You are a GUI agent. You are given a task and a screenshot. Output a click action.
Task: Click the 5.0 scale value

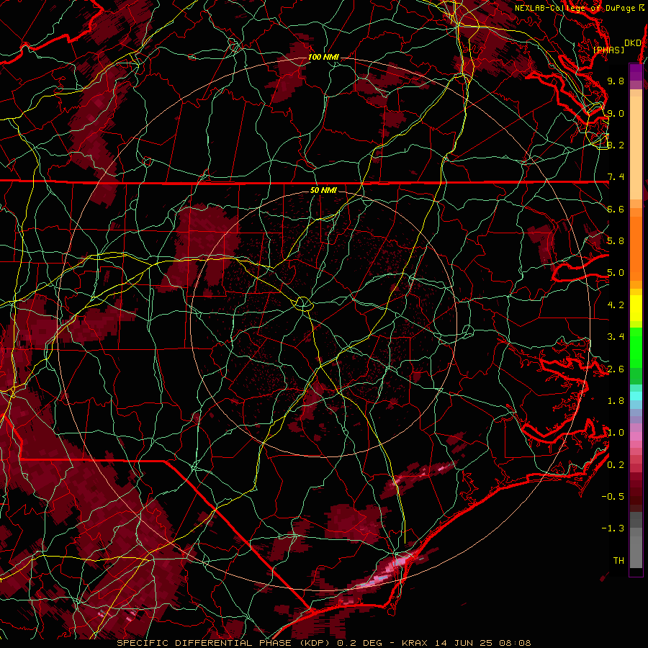(616, 273)
